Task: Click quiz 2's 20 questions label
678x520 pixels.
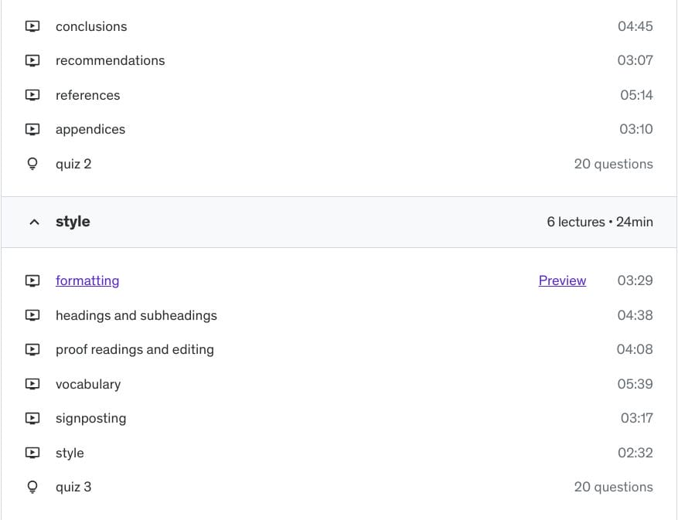Action: point(613,164)
